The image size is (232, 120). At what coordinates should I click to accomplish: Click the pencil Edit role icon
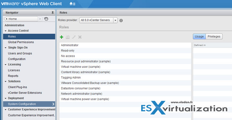[x=74, y=37]
